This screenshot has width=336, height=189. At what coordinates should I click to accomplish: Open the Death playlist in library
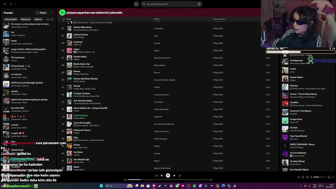pos(29,42)
